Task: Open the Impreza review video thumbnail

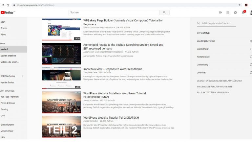Action: click(61, 78)
